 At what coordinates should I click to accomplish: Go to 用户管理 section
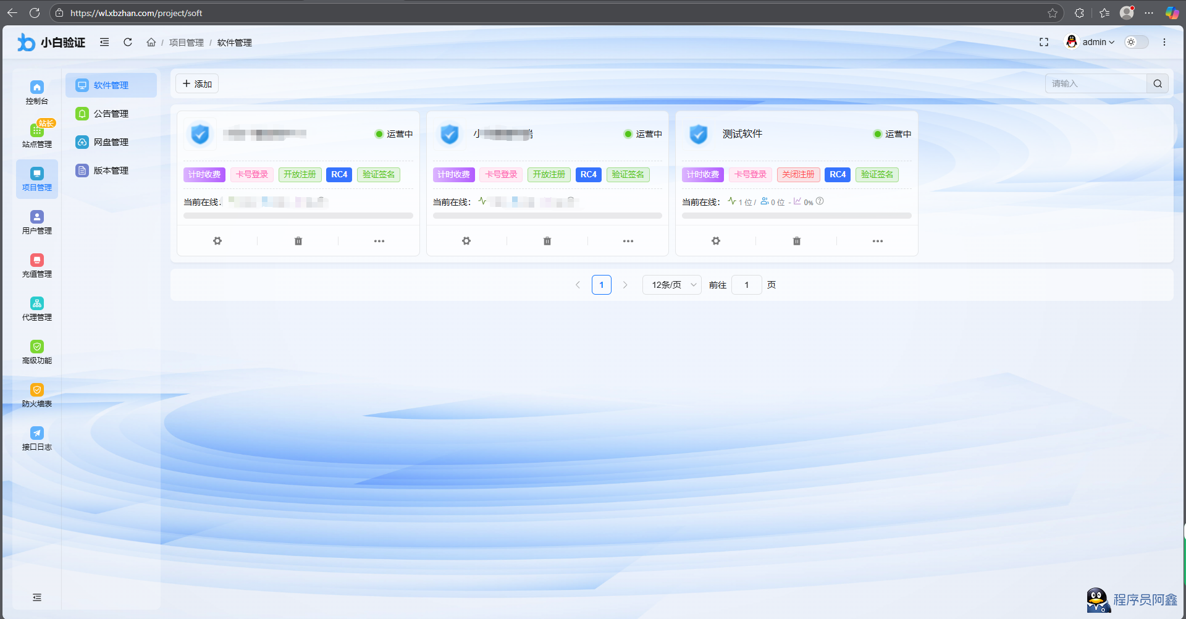click(x=37, y=222)
